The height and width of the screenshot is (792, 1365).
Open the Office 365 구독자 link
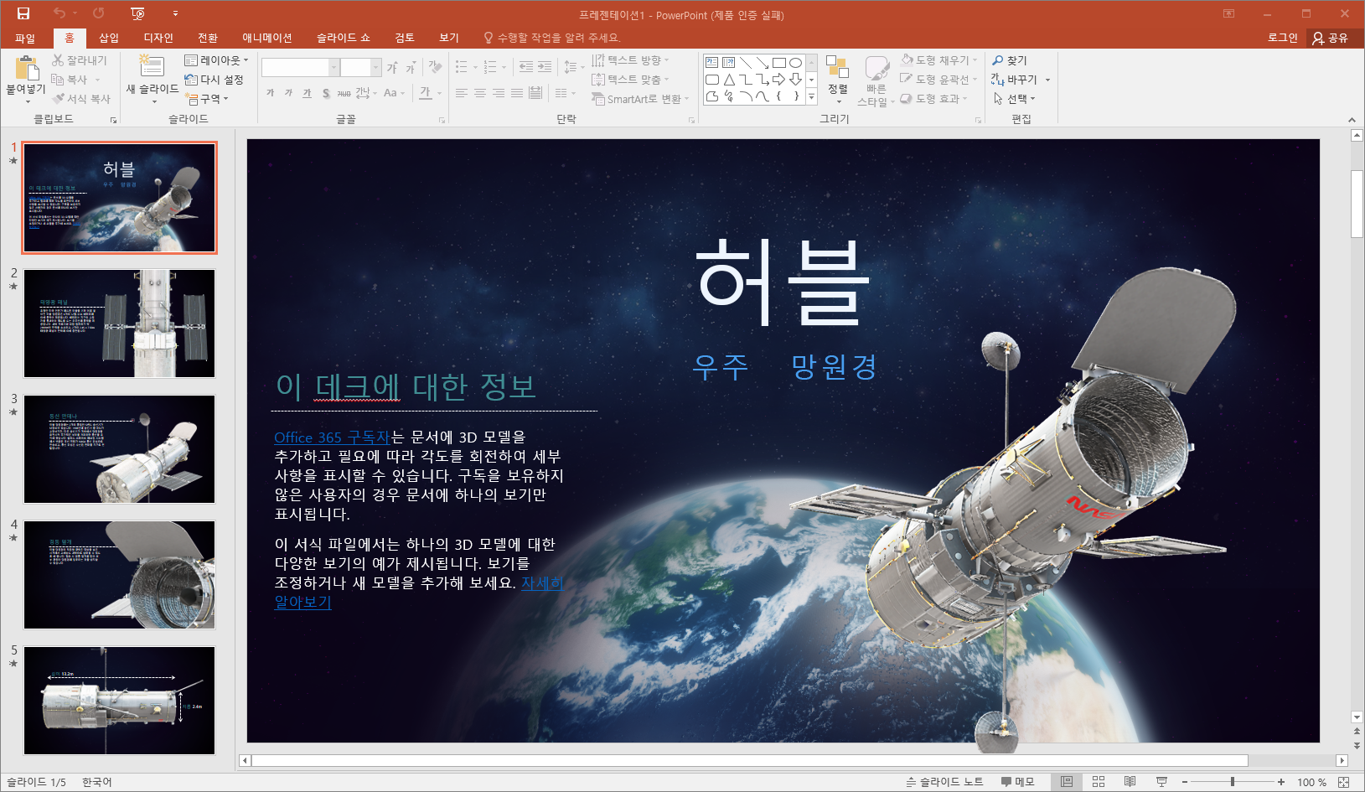332,437
